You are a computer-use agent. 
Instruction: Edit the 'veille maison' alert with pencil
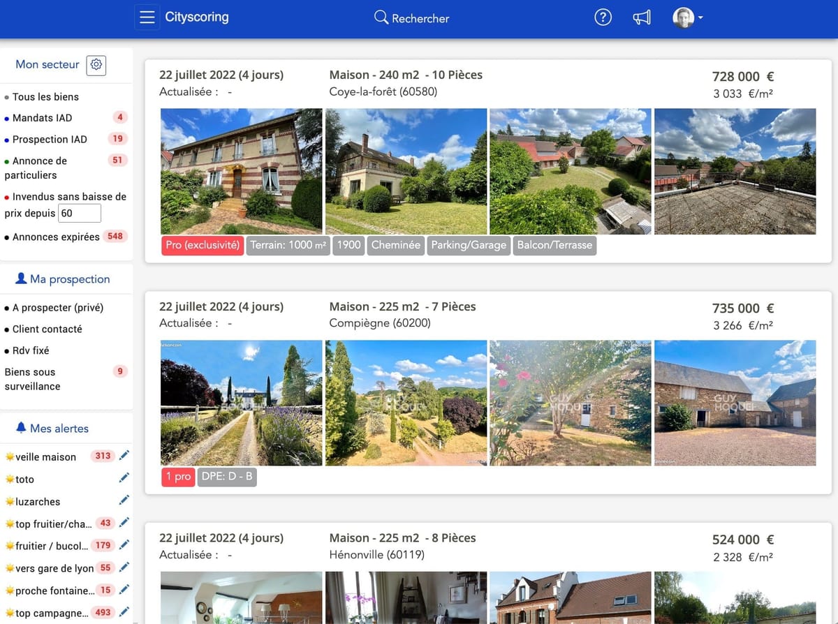[124, 456]
